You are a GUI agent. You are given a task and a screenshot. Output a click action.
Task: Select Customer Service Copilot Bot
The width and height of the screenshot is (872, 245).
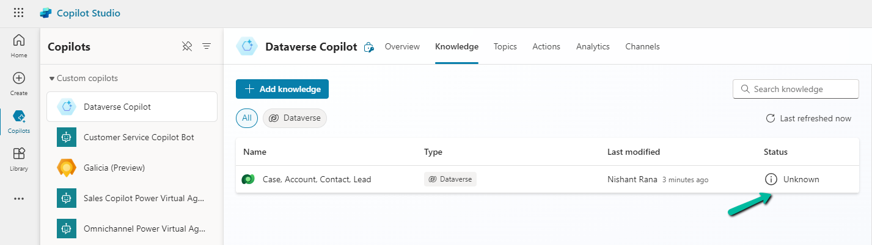point(139,137)
